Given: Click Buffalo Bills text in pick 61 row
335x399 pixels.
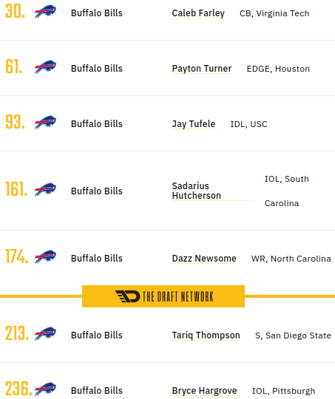Looking at the screenshot, I should click(x=97, y=69).
